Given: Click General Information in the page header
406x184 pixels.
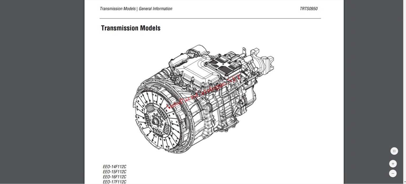Looking at the screenshot, I should [x=155, y=9].
